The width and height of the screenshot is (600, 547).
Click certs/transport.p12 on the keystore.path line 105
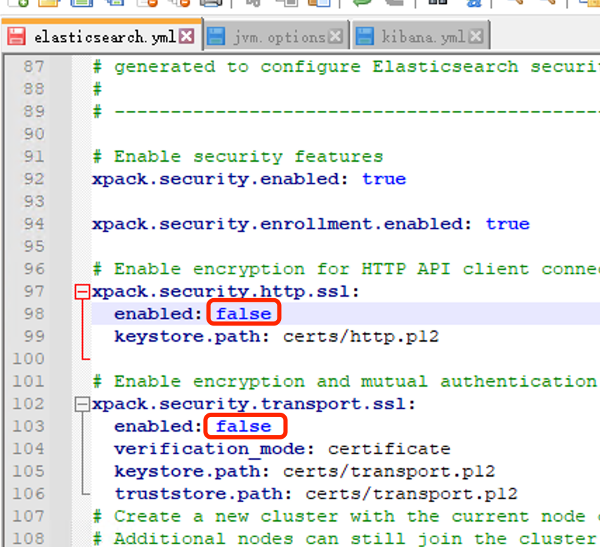point(389,471)
